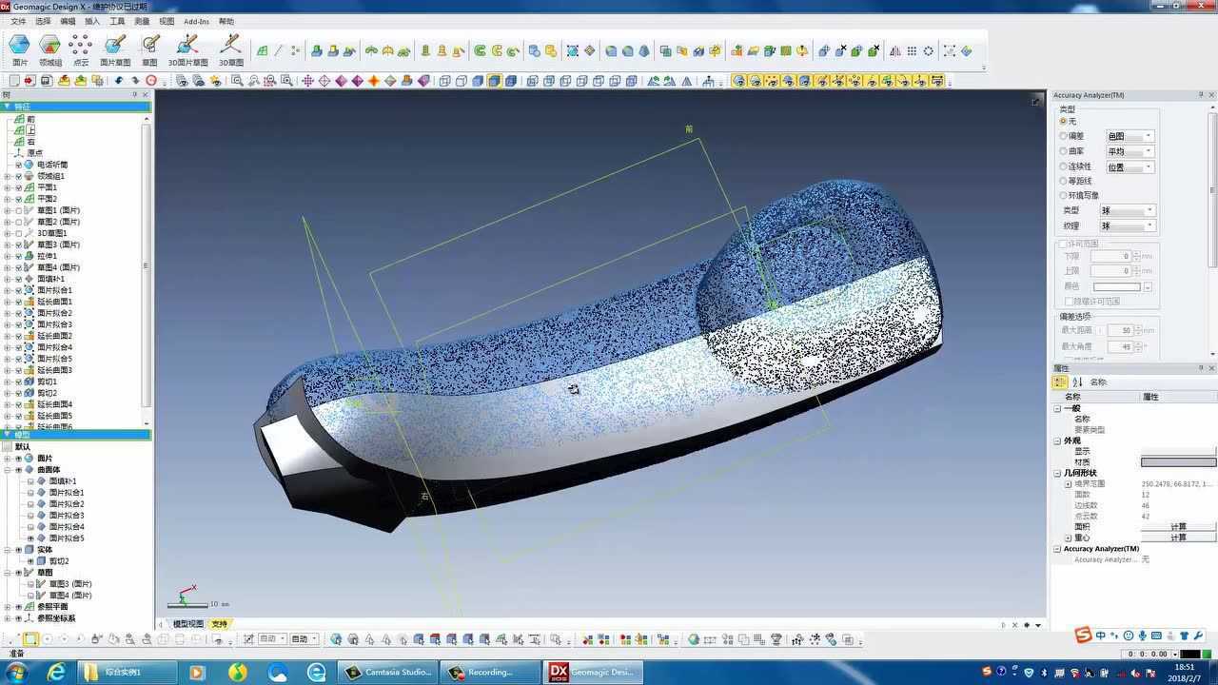Select the 曲率 radio button
This screenshot has height=685, width=1218.
tap(1064, 151)
